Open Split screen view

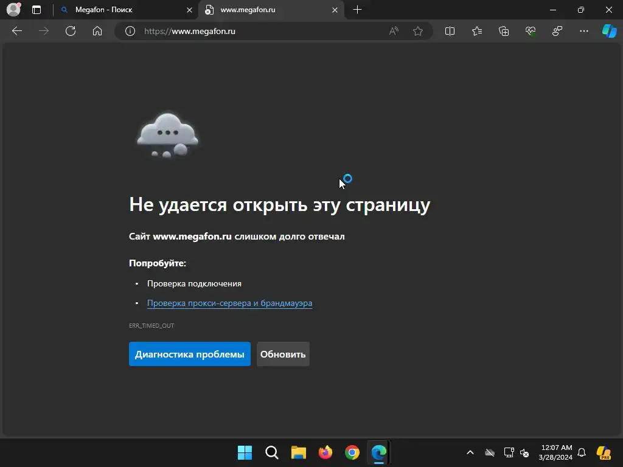pos(450,31)
